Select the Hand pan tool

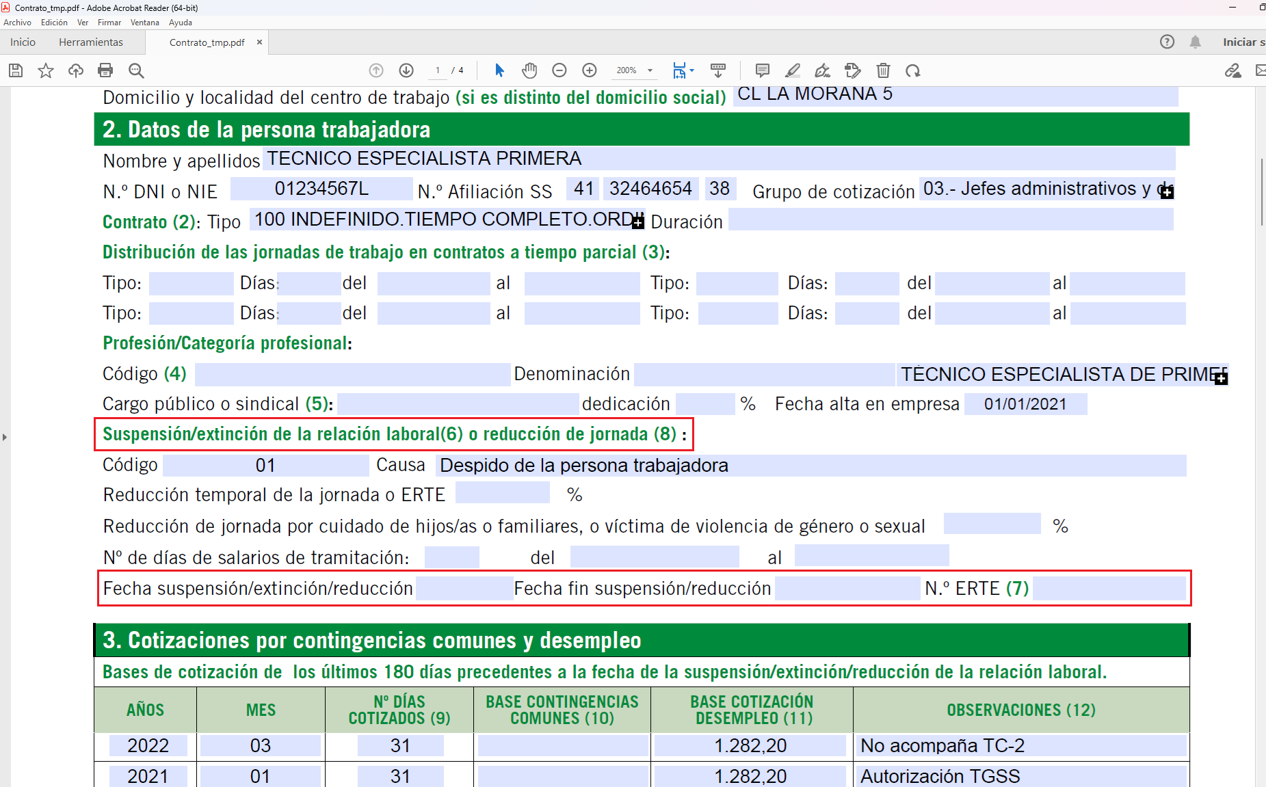[529, 70]
